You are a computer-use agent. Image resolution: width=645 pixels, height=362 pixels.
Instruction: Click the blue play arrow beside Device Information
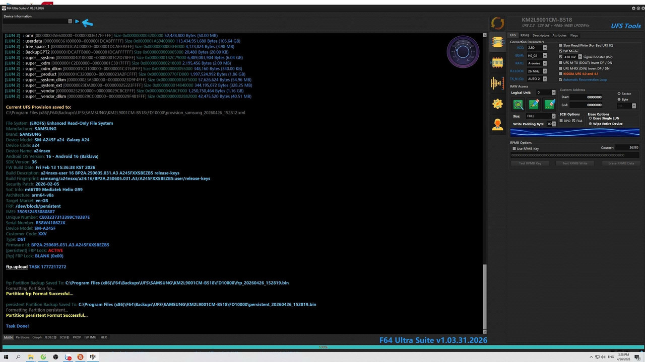[x=77, y=22]
